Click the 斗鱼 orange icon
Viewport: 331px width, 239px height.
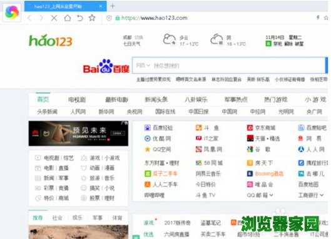tap(198, 128)
